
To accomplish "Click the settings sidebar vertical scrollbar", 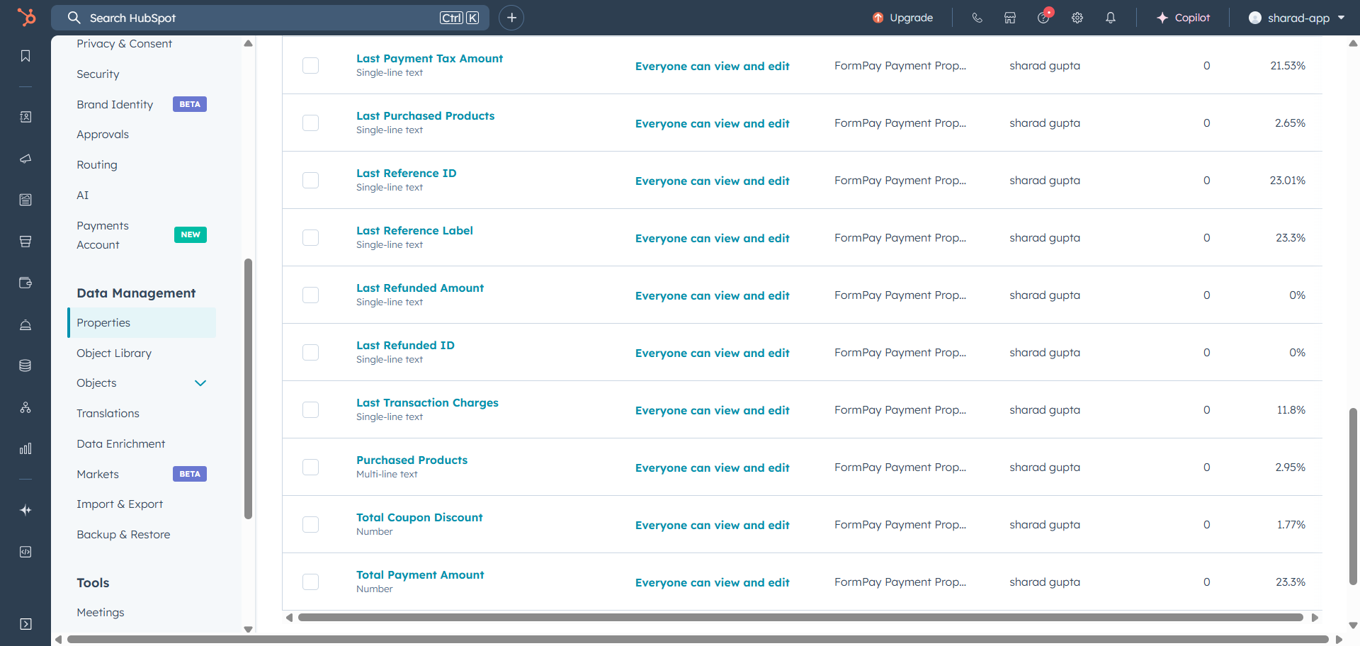I will (248, 388).
